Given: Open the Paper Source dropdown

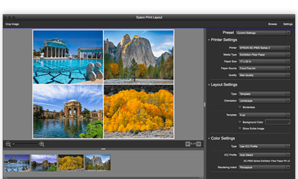Looking at the screenshot, I should click(x=264, y=69).
